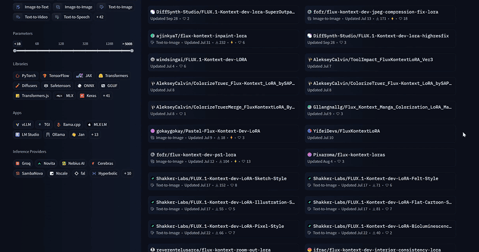Image resolution: width=479 pixels, height=252 pixels.
Task: Click Shakker-Labs avatar beside Felt-Style model
Action: point(309,179)
